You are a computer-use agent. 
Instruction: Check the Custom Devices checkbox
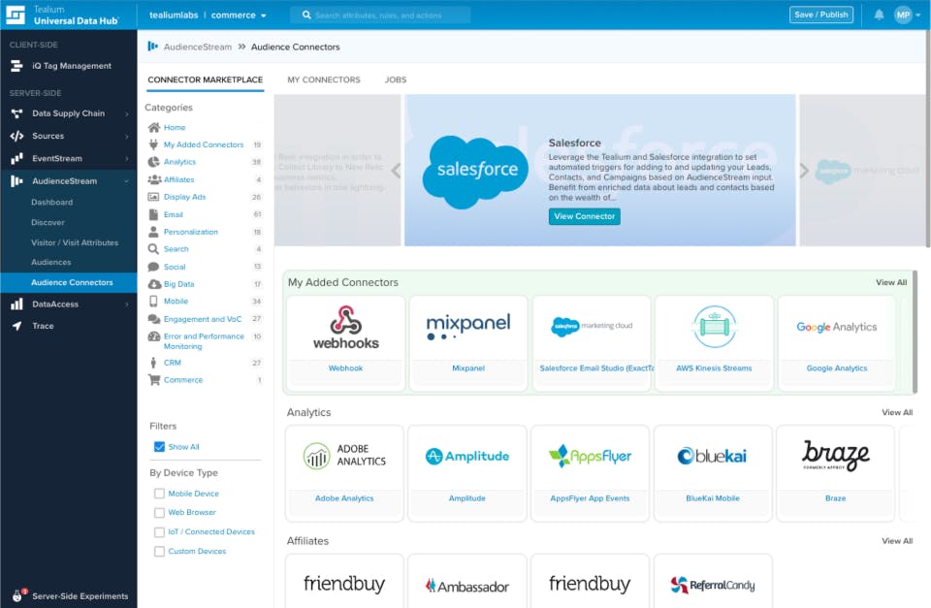pos(159,552)
